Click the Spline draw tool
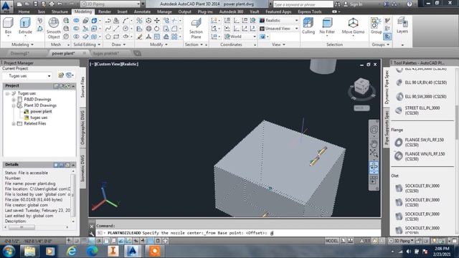The image size is (459, 258). [x=108, y=29]
